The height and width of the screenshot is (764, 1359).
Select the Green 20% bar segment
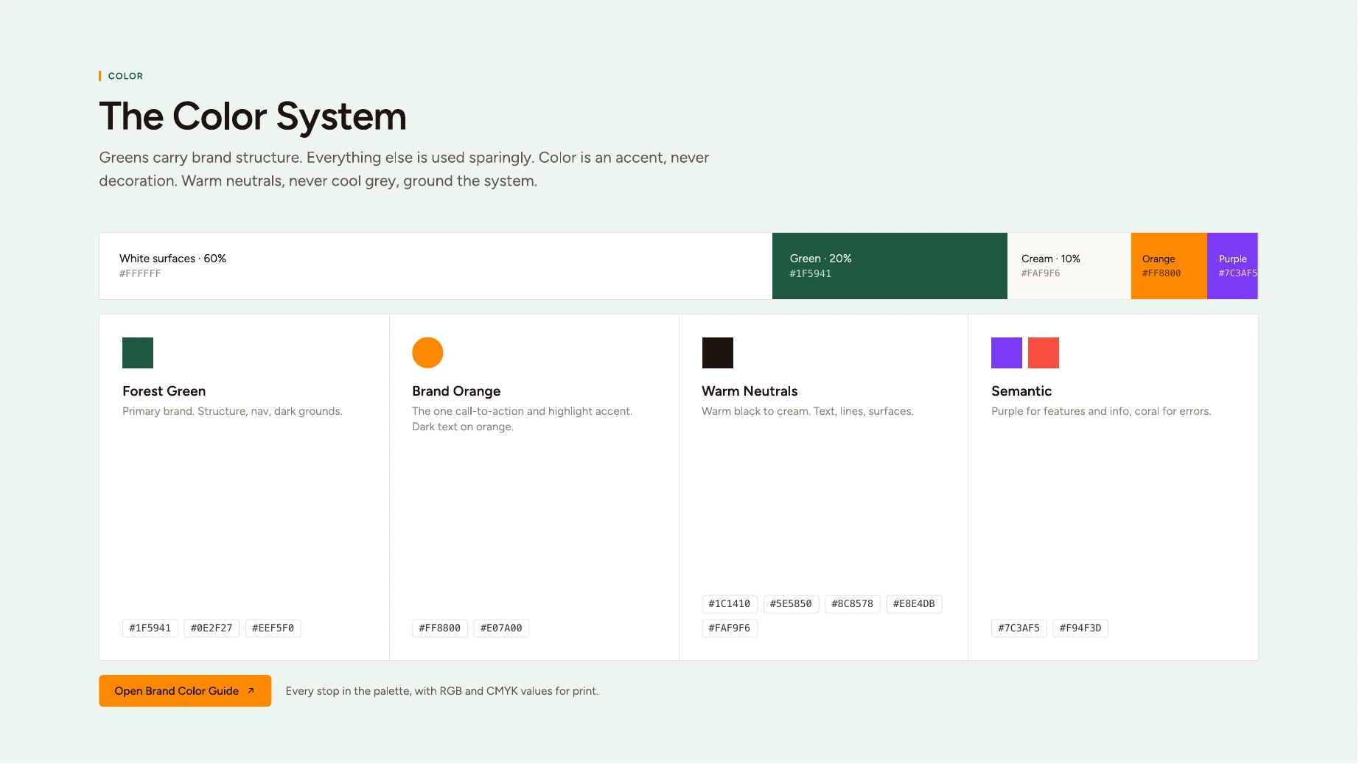pyautogui.click(x=890, y=266)
